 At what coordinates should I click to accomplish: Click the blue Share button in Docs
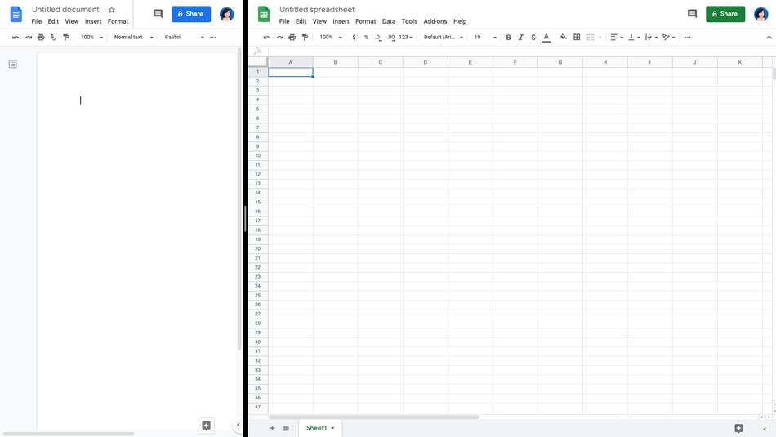coord(191,14)
